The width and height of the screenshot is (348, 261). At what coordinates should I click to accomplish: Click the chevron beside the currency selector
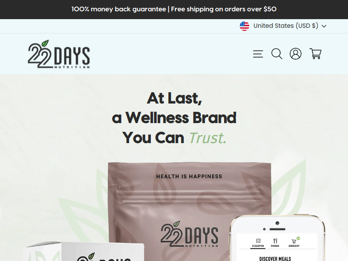point(324,26)
